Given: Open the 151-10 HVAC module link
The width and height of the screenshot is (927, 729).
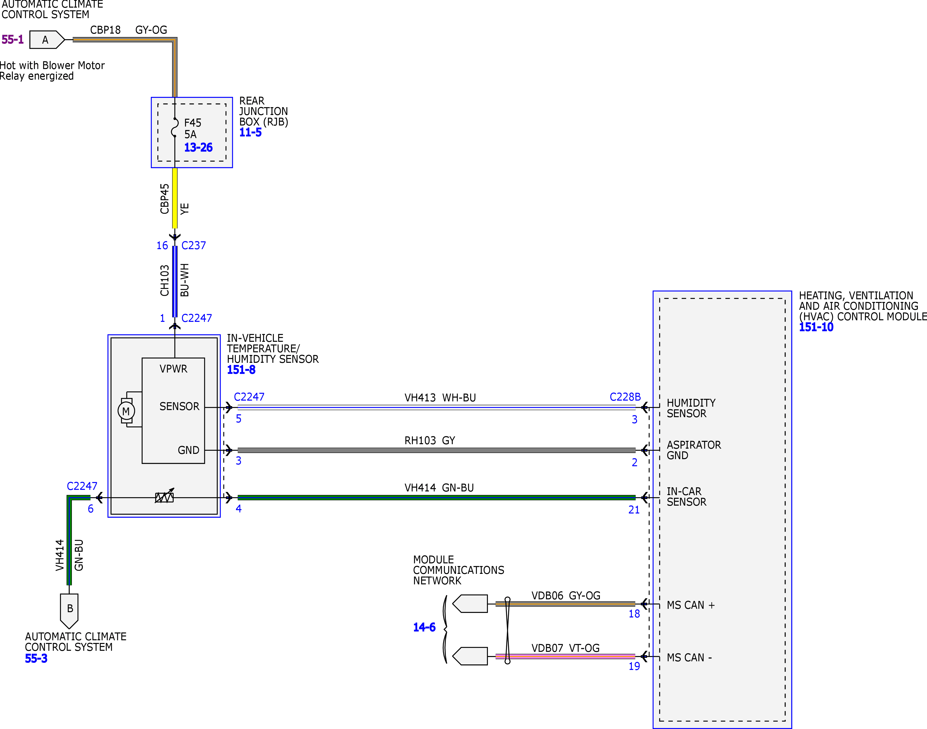Looking at the screenshot, I should [816, 327].
